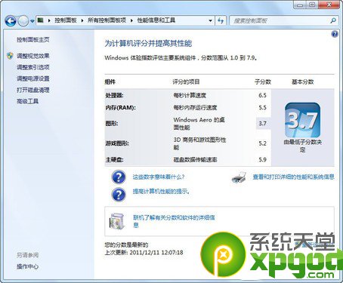The width and height of the screenshot is (343, 283).
Task: Open 提高计算机性能的提示 link
Action: tap(161, 192)
